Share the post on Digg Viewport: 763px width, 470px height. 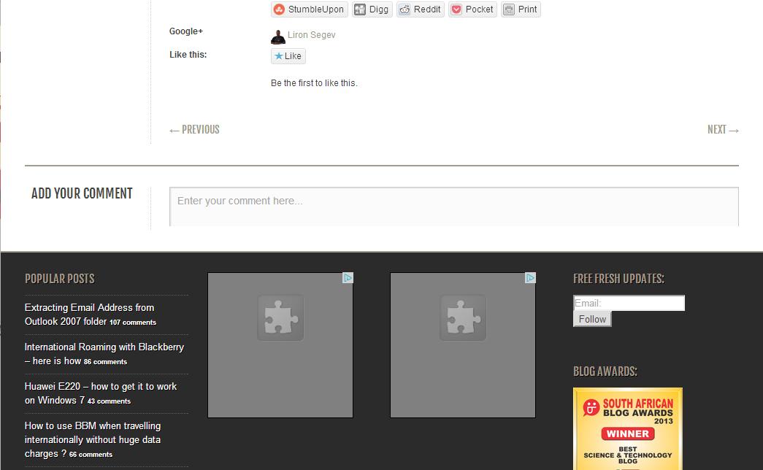coord(372,9)
